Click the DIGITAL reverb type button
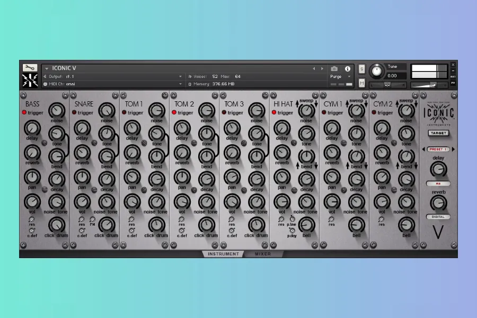 438,217
